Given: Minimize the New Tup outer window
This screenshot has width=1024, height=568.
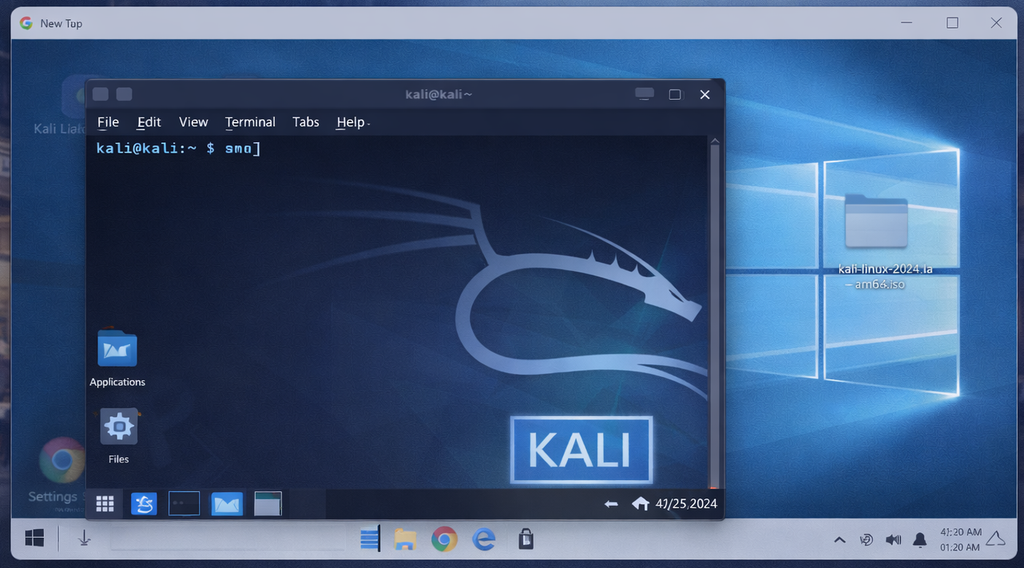Looking at the screenshot, I should tap(907, 23).
